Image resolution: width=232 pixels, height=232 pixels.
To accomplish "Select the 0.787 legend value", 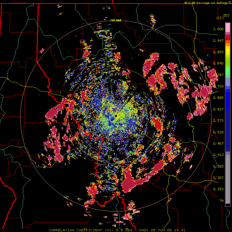I will point(218,75).
